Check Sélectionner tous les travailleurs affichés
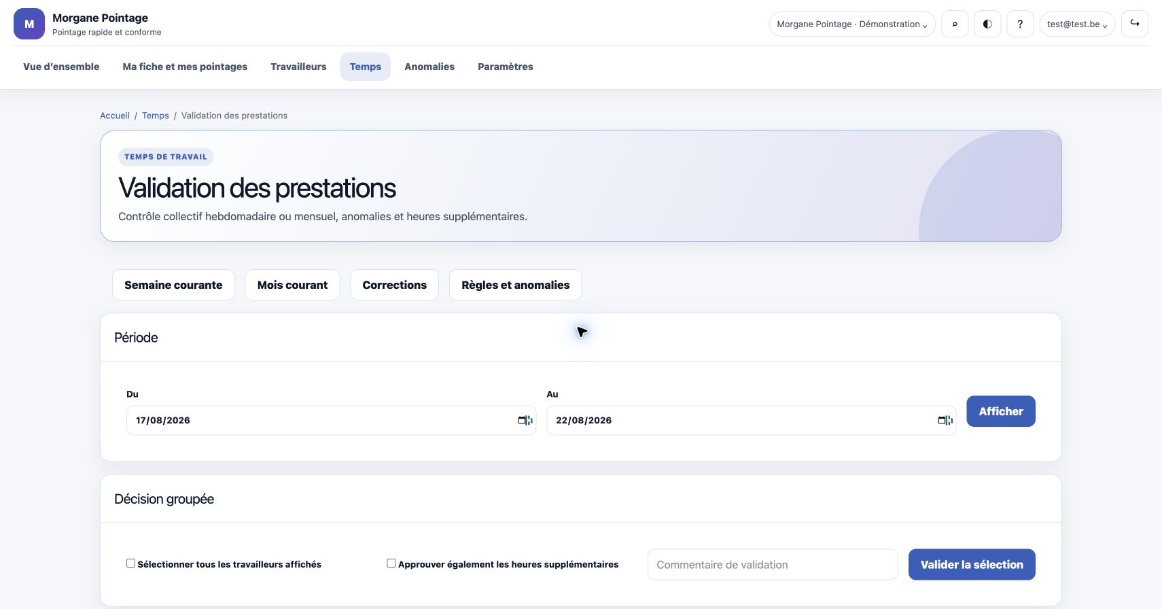This screenshot has width=1162, height=609. coord(130,563)
